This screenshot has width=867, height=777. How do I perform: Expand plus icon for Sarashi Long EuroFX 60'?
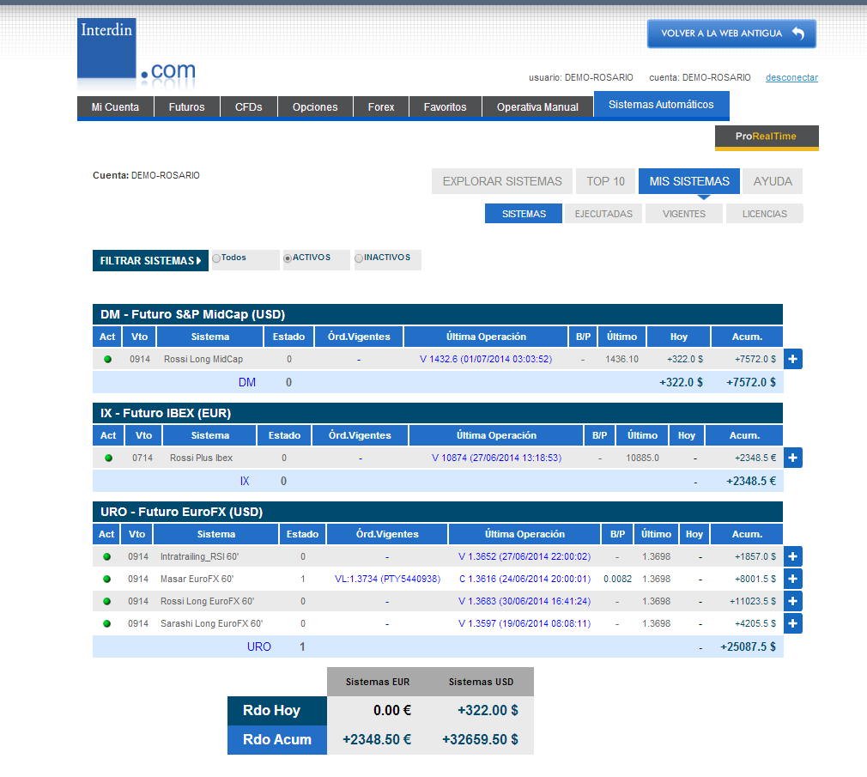[x=792, y=623]
